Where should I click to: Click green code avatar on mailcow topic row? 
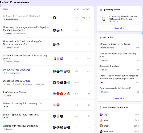point(54,127)
